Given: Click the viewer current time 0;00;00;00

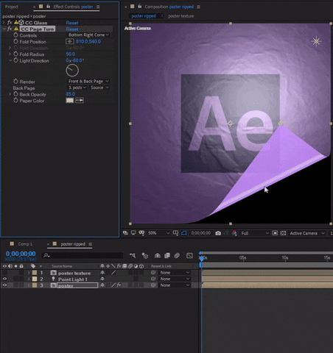Looking at the screenshot, I should tap(200, 233).
